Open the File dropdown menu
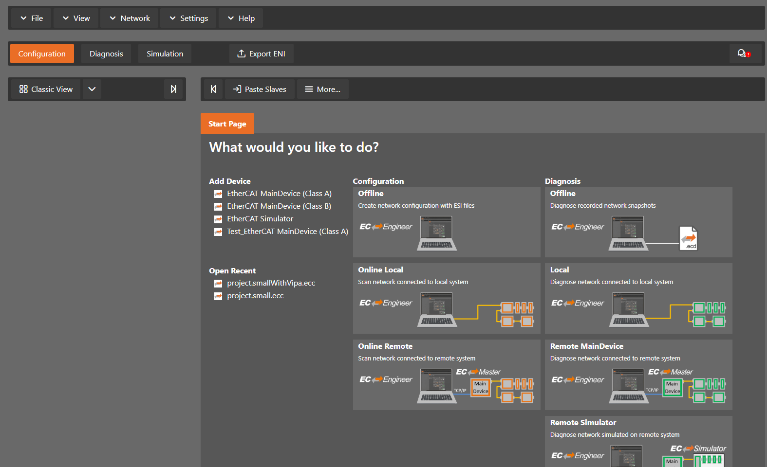The width and height of the screenshot is (767, 467). (31, 18)
